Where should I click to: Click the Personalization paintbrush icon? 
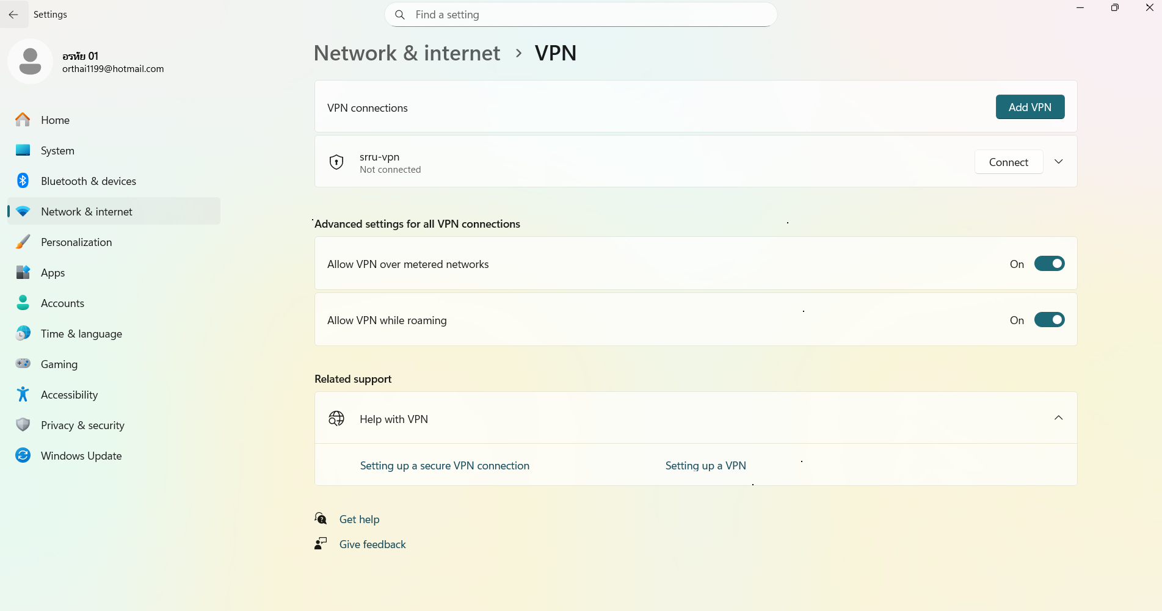click(x=23, y=242)
